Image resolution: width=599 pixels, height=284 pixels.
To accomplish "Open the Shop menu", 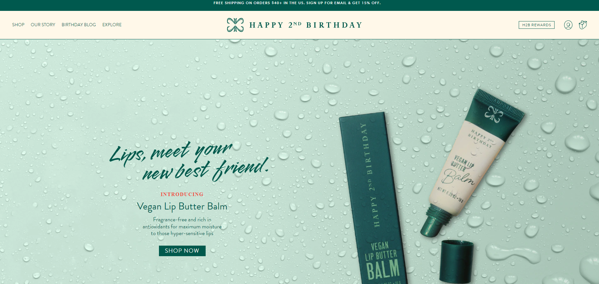I will (18, 25).
